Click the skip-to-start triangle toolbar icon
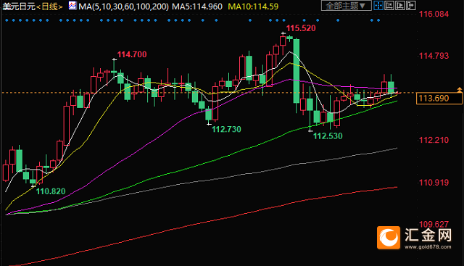The height and width of the screenshot is (266, 464). pyautogui.click(x=389, y=5)
